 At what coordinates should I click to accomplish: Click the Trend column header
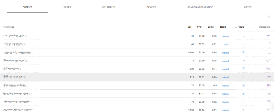tap(223, 27)
